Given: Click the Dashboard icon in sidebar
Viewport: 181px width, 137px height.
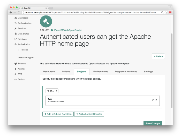Looking at the screenshot, I should (16, 18).
